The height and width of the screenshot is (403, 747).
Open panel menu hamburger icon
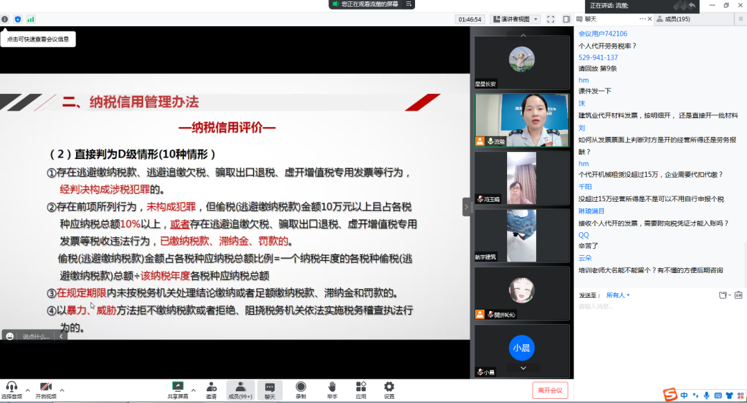click(x=740, y=19)
